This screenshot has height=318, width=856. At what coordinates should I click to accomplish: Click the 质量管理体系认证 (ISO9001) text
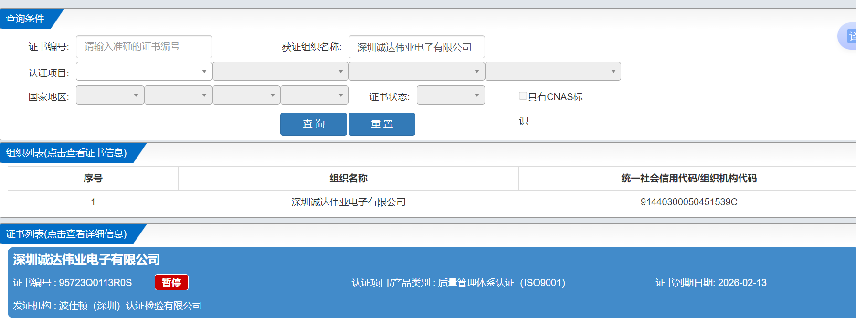[502, 283]
